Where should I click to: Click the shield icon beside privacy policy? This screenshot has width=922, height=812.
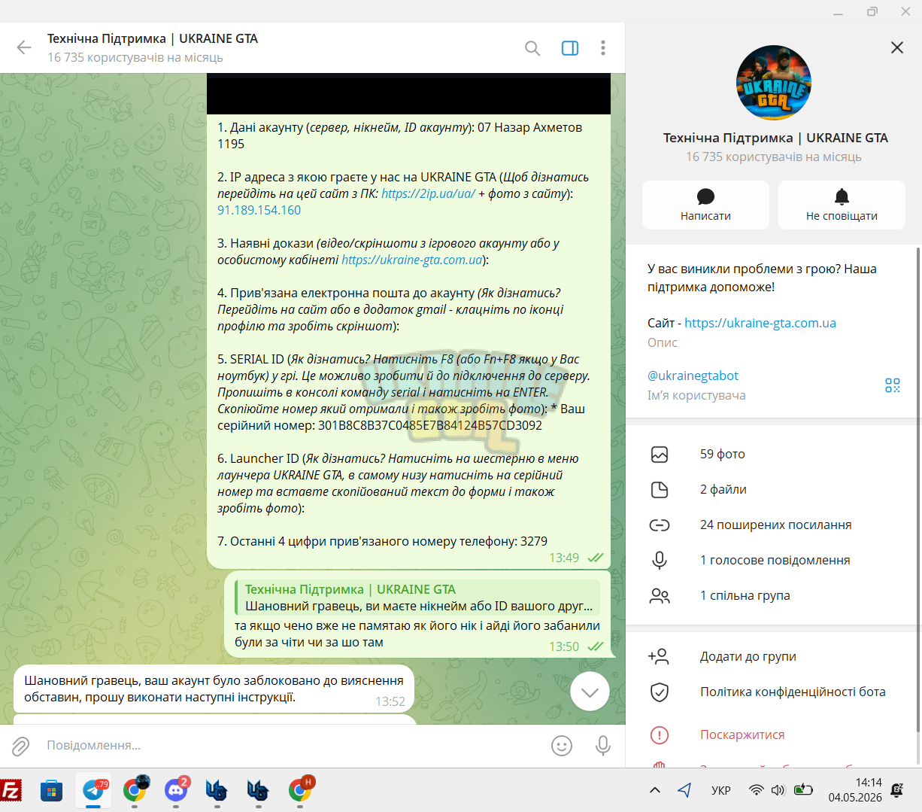[x=660, y=692]
